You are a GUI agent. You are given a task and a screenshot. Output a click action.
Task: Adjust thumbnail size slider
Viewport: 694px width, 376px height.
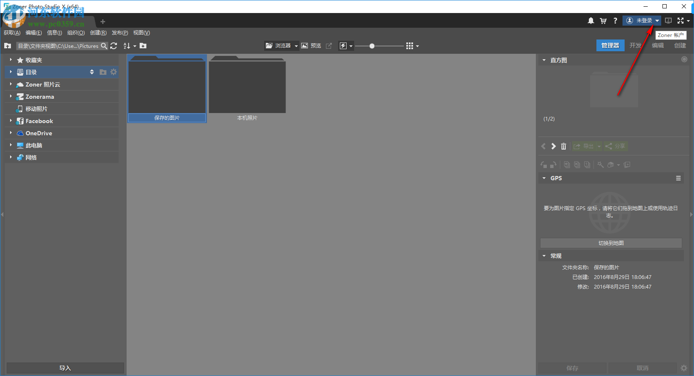372,46
